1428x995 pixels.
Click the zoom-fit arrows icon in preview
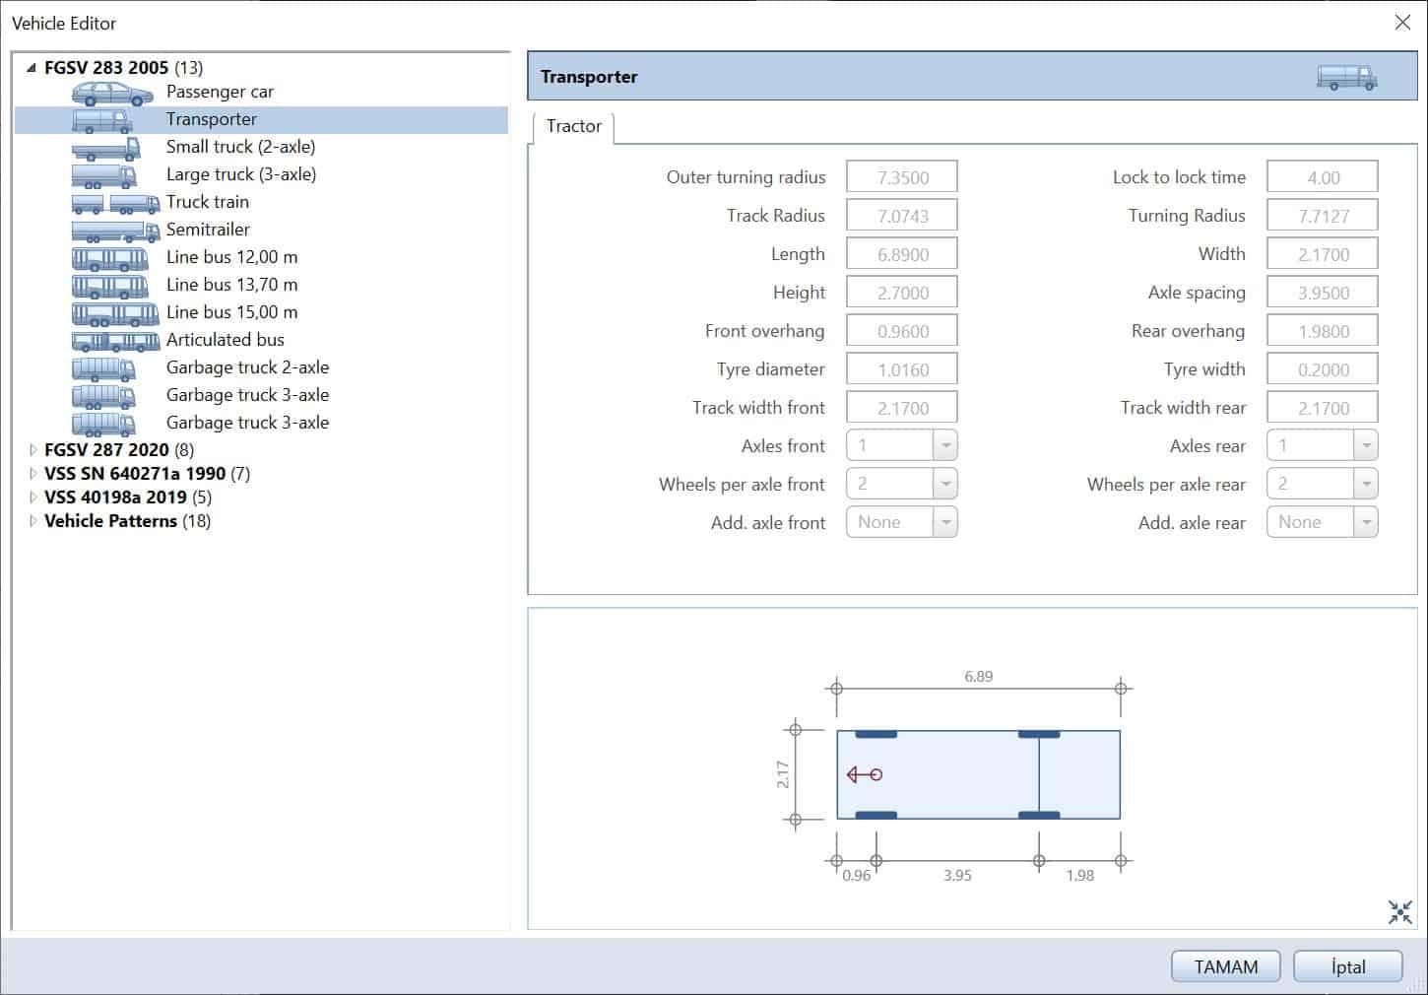[x=1399, y=912]
